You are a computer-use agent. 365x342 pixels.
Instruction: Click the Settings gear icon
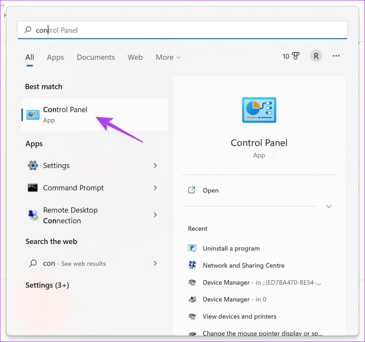(x=33, y=166)
